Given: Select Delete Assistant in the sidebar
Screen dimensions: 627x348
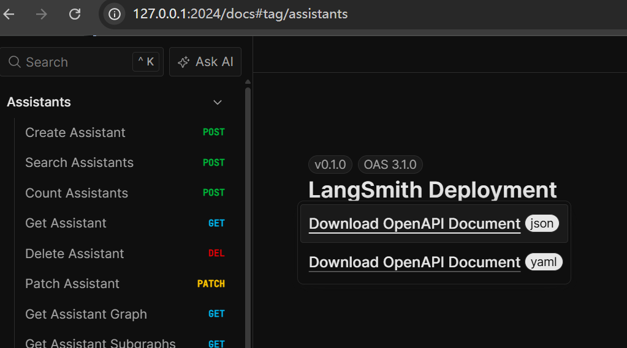Looking at the screenshot, I should pos(74,254).
